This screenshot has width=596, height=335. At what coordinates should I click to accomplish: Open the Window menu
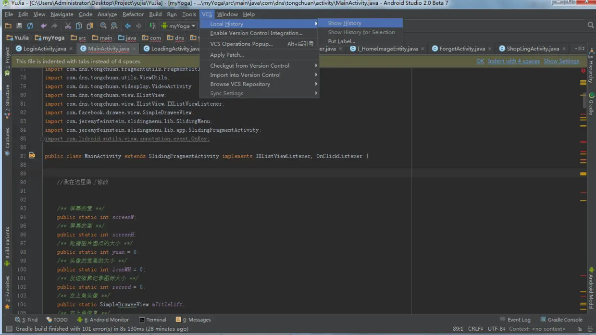(227, 14)
